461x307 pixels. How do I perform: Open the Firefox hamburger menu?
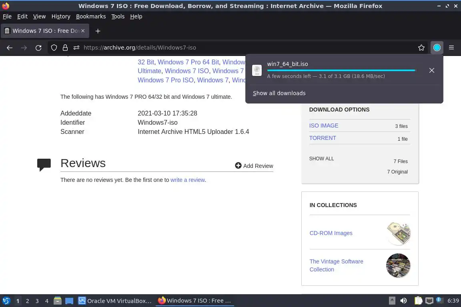pyautogui.click(x=451, y=48)
